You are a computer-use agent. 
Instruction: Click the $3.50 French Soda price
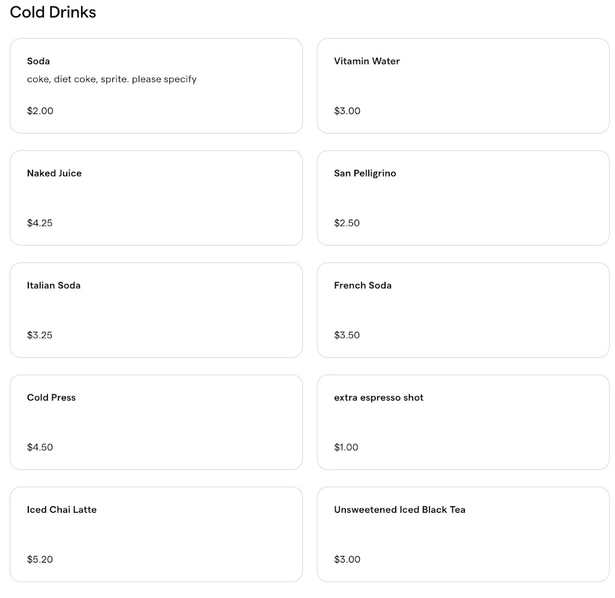pyautogui.click(x=347, y=335)
